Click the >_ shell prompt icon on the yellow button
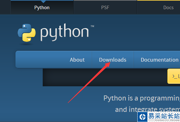 [x=175, y=76]
